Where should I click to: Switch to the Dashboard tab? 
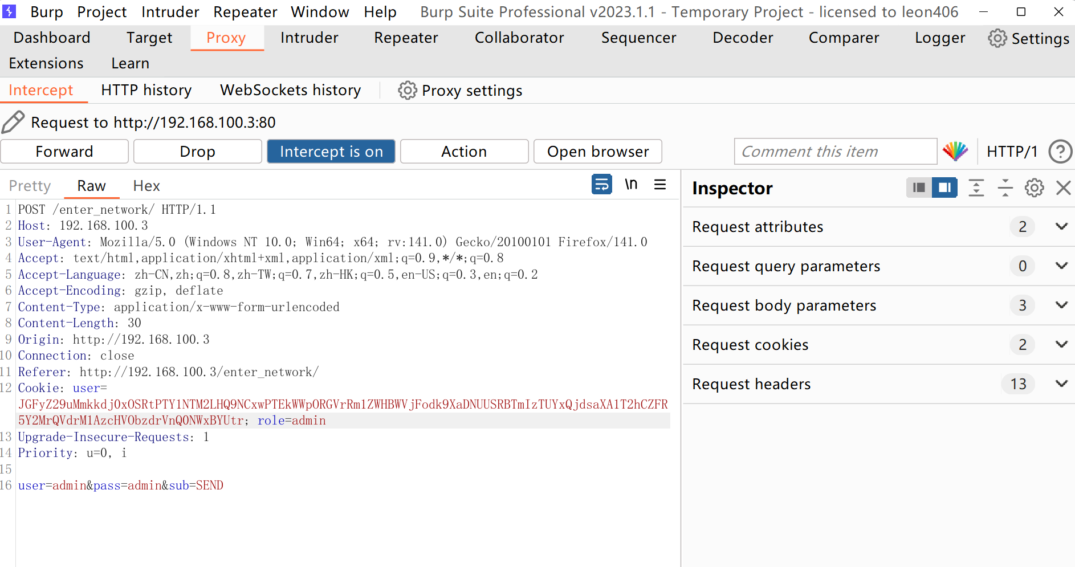(x=52, y=38)
